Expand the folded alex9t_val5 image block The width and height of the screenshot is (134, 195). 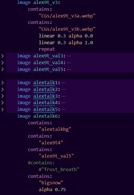(2, 69)
